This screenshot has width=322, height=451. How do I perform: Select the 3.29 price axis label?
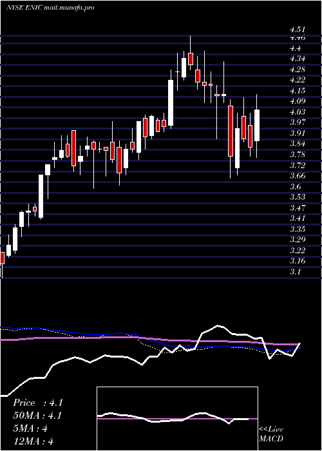pyautogui.click(x=298, y=240)
